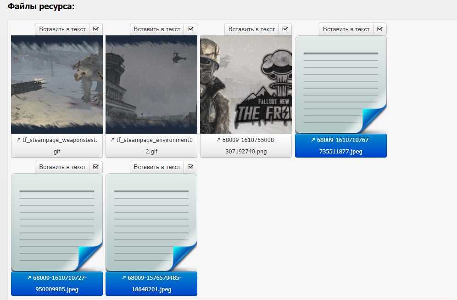Viewport: 457px width, 300px height.
Task: Open file link 68009-1576579485-18648201.jpeg
Action: (x=151, y=283)
